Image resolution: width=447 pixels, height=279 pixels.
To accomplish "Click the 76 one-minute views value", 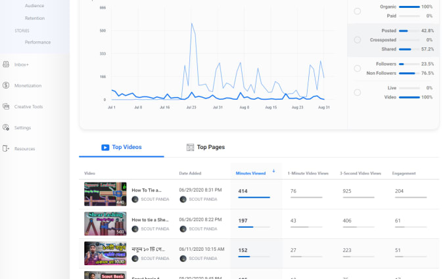I will click(x=293, y=191).
